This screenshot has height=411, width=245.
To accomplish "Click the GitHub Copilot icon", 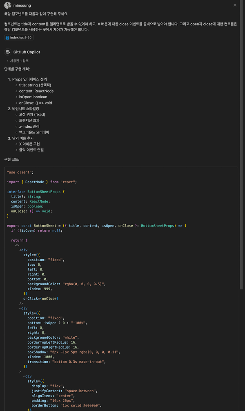I will point(7,52).
